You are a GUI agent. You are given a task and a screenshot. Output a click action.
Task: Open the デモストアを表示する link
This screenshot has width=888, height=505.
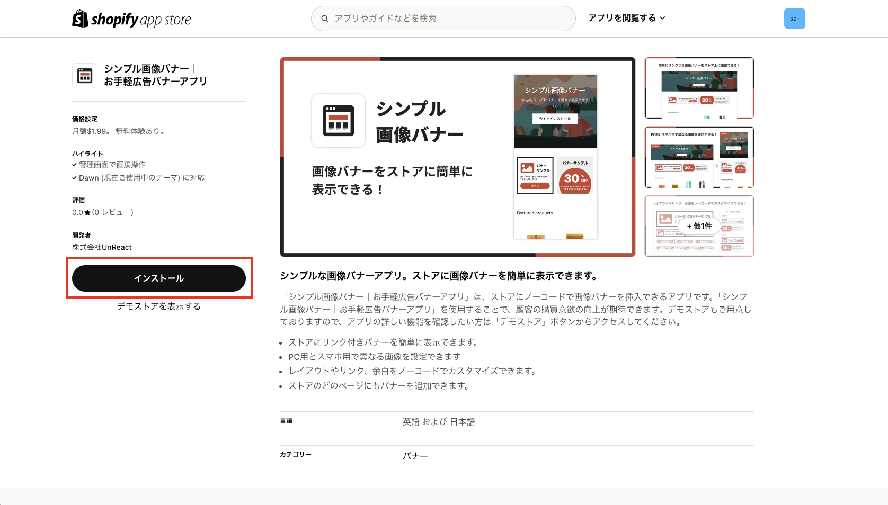(159, 306)
